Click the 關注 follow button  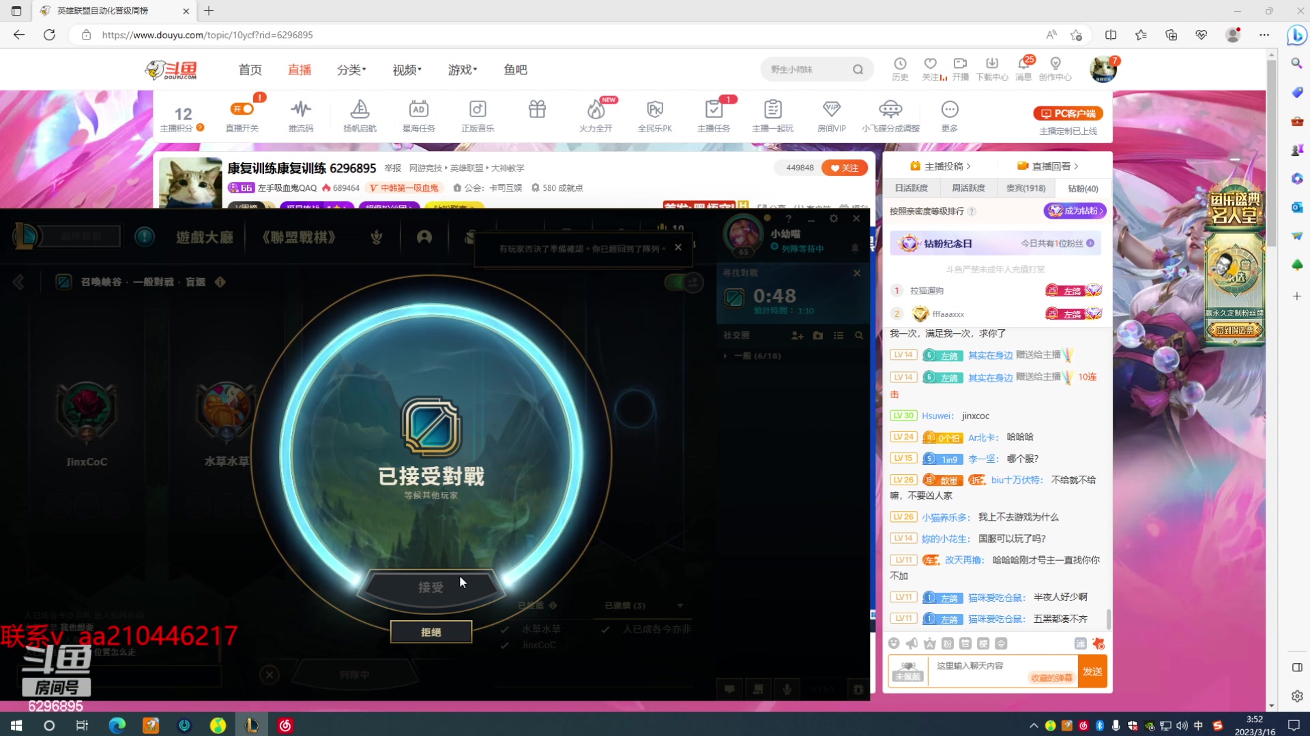845,168
